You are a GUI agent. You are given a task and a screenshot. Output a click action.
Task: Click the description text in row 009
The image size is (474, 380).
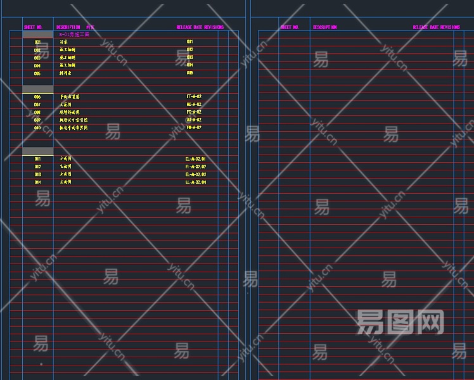pos(74,120)
